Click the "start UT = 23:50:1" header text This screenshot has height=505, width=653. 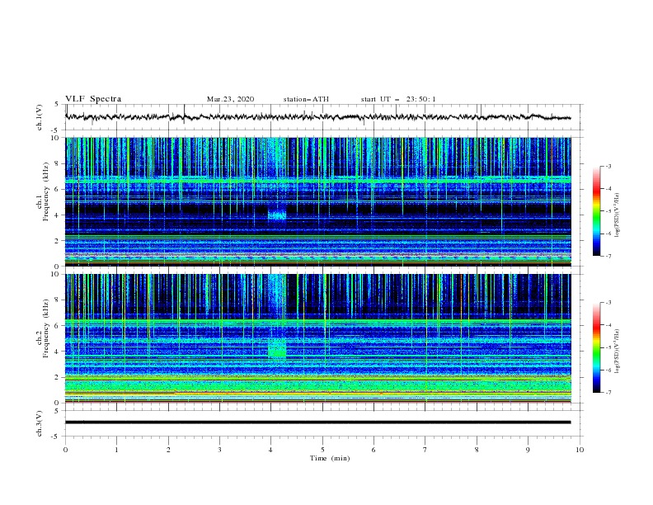pos(398,99)
